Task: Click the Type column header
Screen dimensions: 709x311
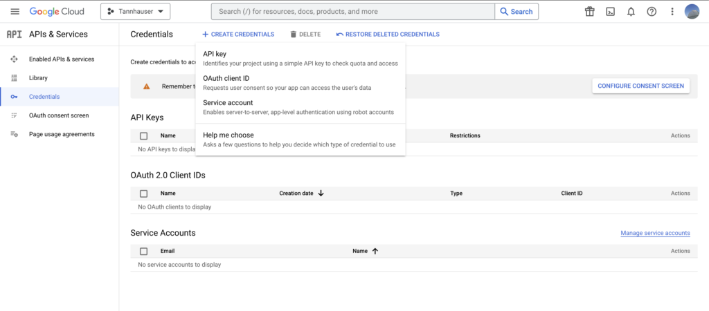Action: (456, 194)
